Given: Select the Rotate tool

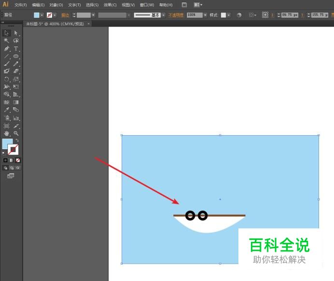Looking at the screenshot, I should [6, 79].
